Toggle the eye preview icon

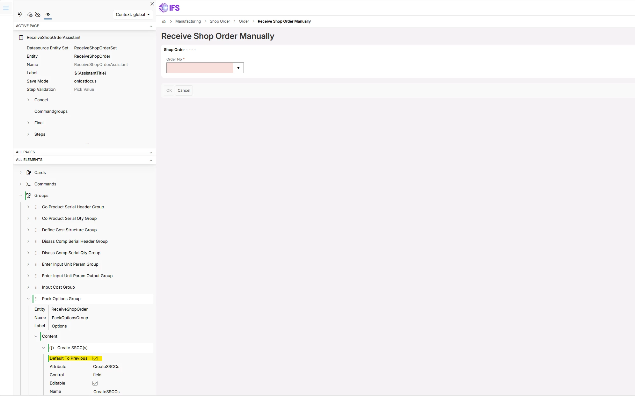[x=48, y=15]
